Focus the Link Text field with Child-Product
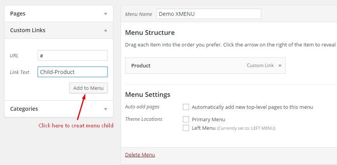 point(73,72)
